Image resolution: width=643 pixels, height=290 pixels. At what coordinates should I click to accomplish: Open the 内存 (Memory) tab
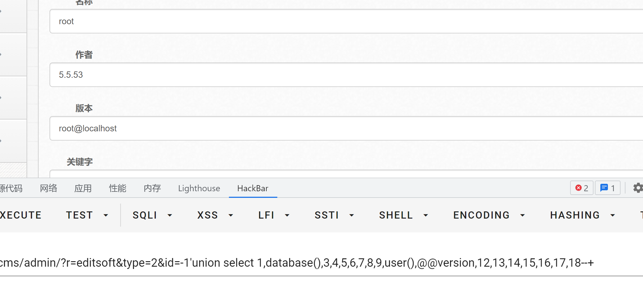point(152,188)
